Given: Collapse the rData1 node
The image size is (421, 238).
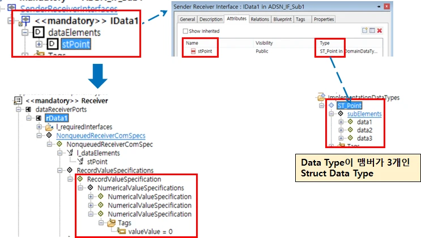Looking at the screenshot, I should tap(29, 118).
